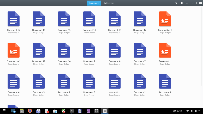Click the diamond maximize button

click(196, 3)
